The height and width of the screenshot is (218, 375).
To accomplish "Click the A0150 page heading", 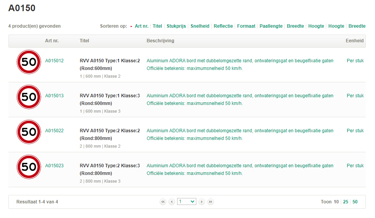I will pos(22,8).
